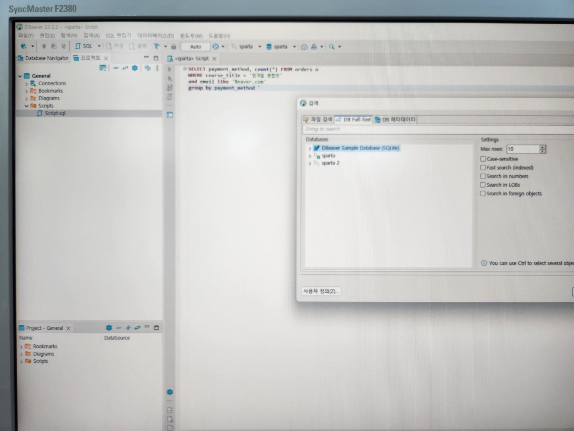Switch to the 파일 검색 tab

tap(317, 119)
